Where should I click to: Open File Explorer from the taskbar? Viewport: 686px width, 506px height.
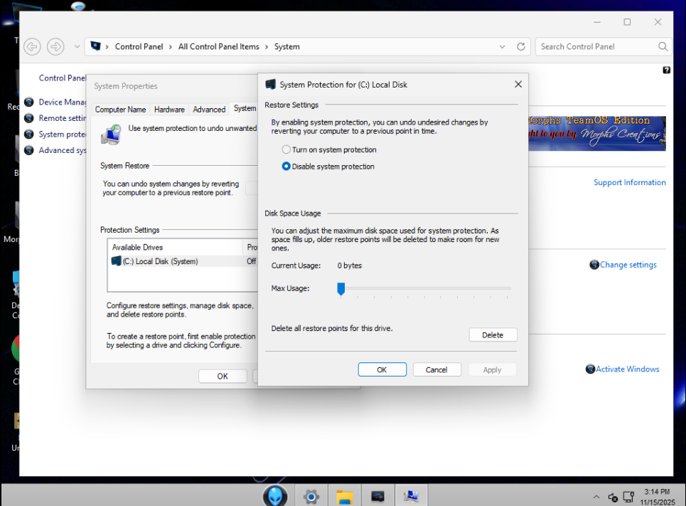pyautogui.click(x=344, y=496)
